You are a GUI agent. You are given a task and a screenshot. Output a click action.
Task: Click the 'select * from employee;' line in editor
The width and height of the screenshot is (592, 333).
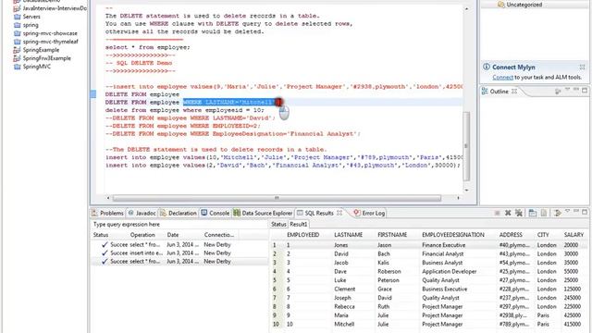click(148, 47)
